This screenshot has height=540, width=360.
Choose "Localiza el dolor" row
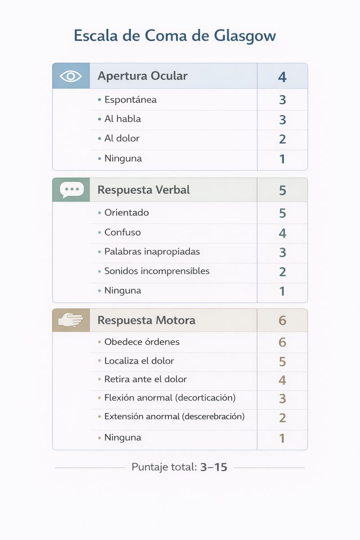pyautogui.click(x=139, y=361)
